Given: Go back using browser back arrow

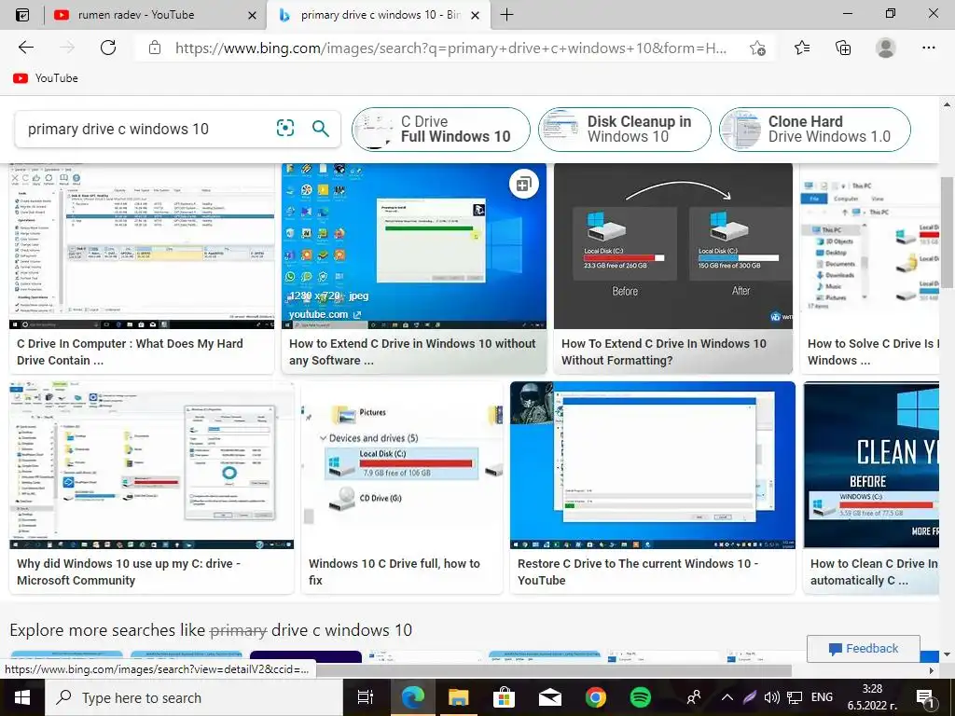Looking at the screenshot, I should pyautogui.click(x=25, y=48).
